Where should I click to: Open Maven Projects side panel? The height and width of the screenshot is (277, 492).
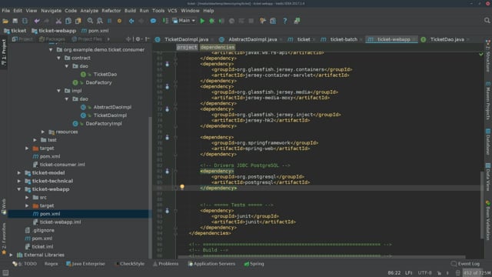(x=488, y=101)
